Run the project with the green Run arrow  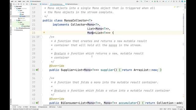(x=152, y=1)
